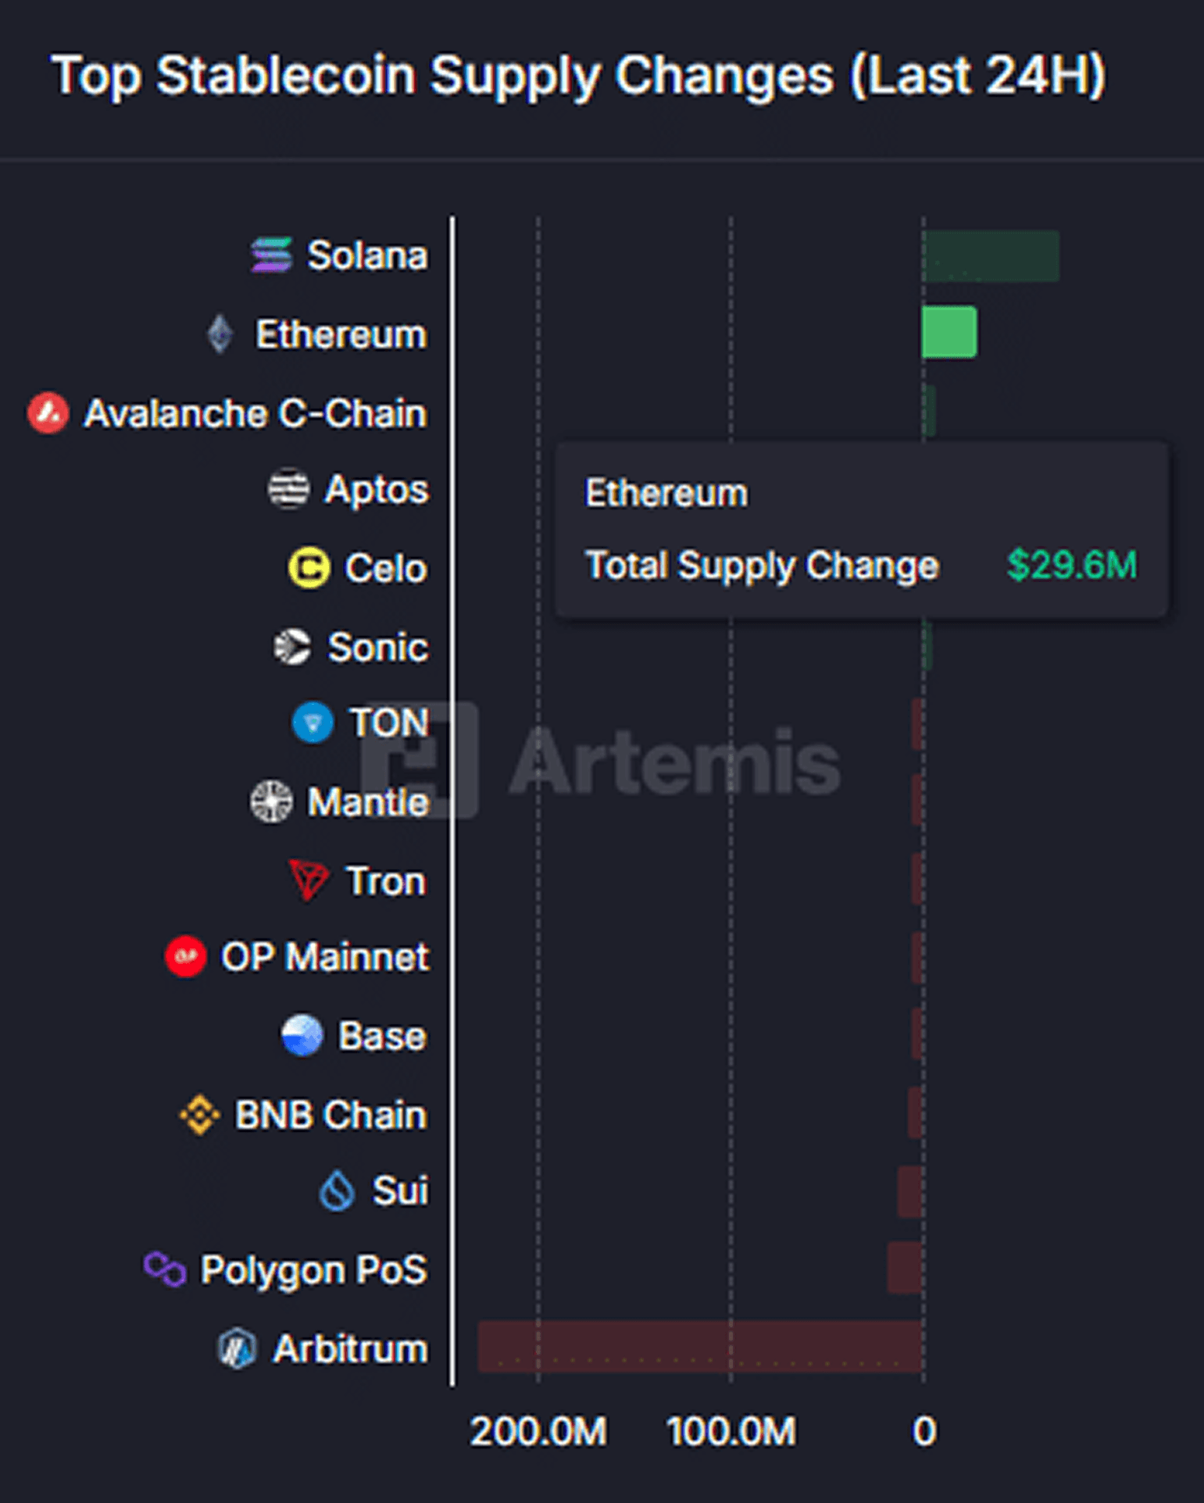The height and width of the screenshot is (1503, 1204).
Task: Select the bright green Ethereum bar
Action: 949,332
